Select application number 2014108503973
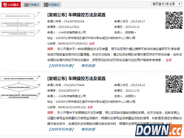 tap(69, 90)
